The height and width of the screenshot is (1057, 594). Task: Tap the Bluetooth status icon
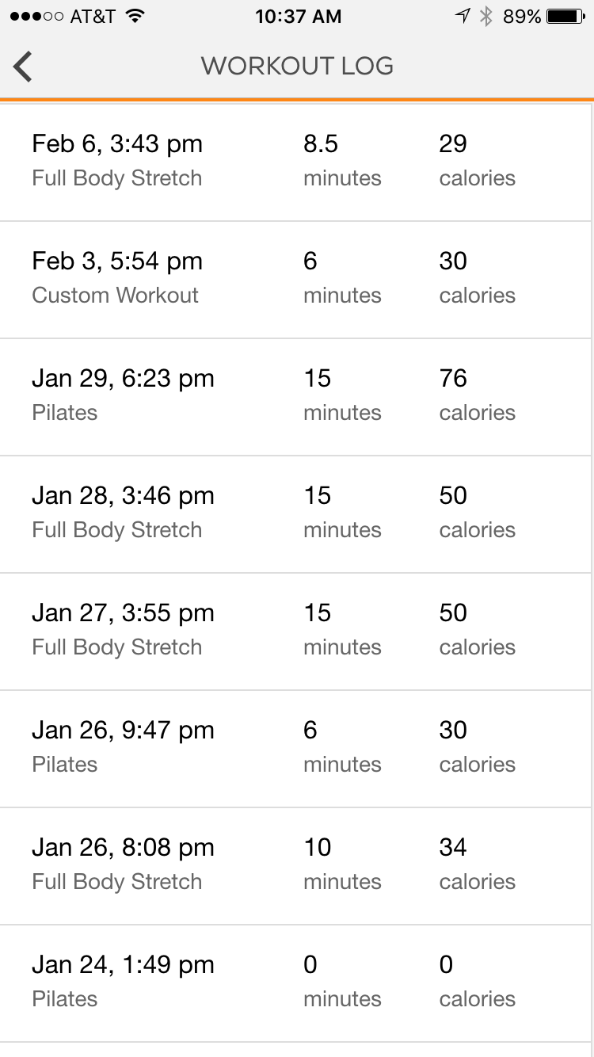click(487, 17)
